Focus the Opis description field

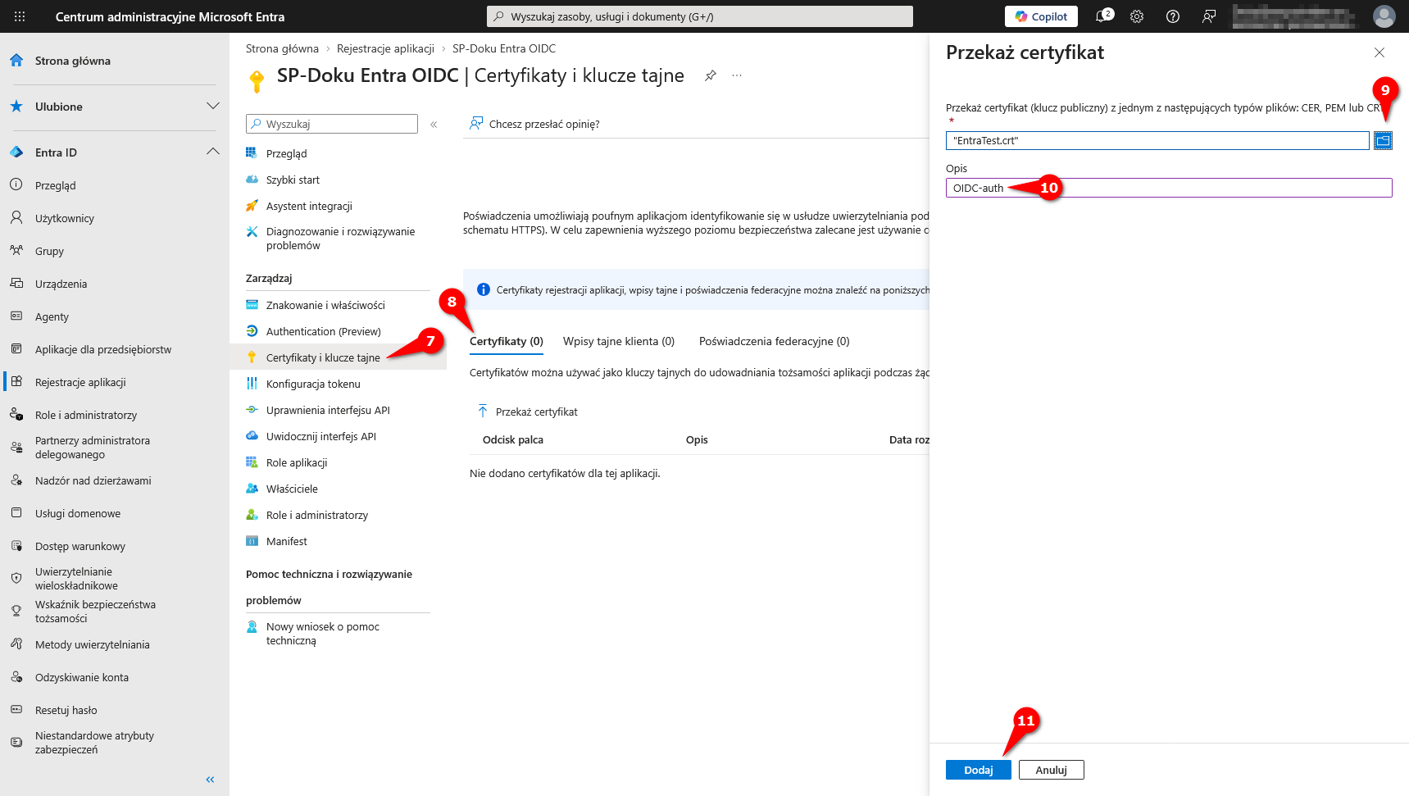tap(1169, 188)
